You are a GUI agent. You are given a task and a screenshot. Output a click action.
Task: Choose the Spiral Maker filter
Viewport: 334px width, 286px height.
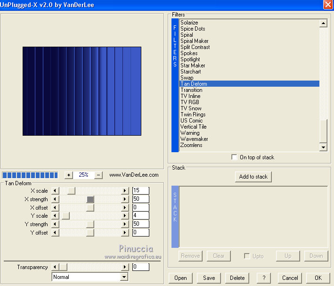pyautogui.click(x=194, y=41)
